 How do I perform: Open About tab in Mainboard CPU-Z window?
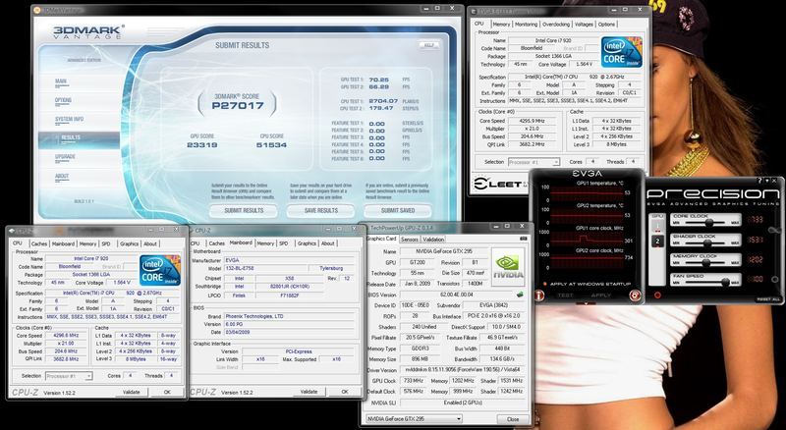click(x=328, y=243)
